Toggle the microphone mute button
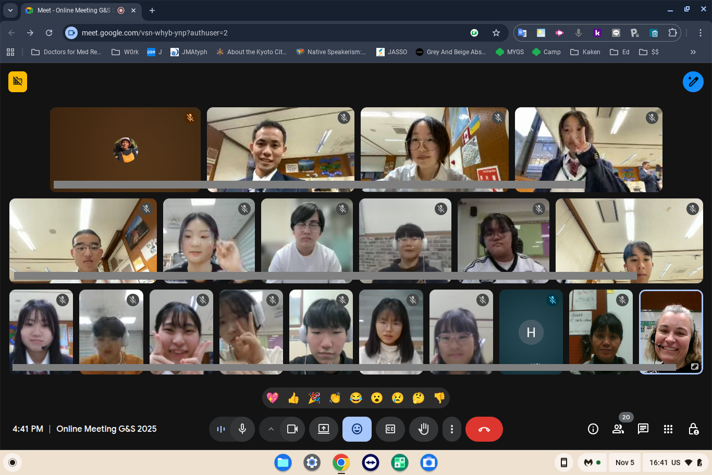712x475 pixels. point(242,429)
